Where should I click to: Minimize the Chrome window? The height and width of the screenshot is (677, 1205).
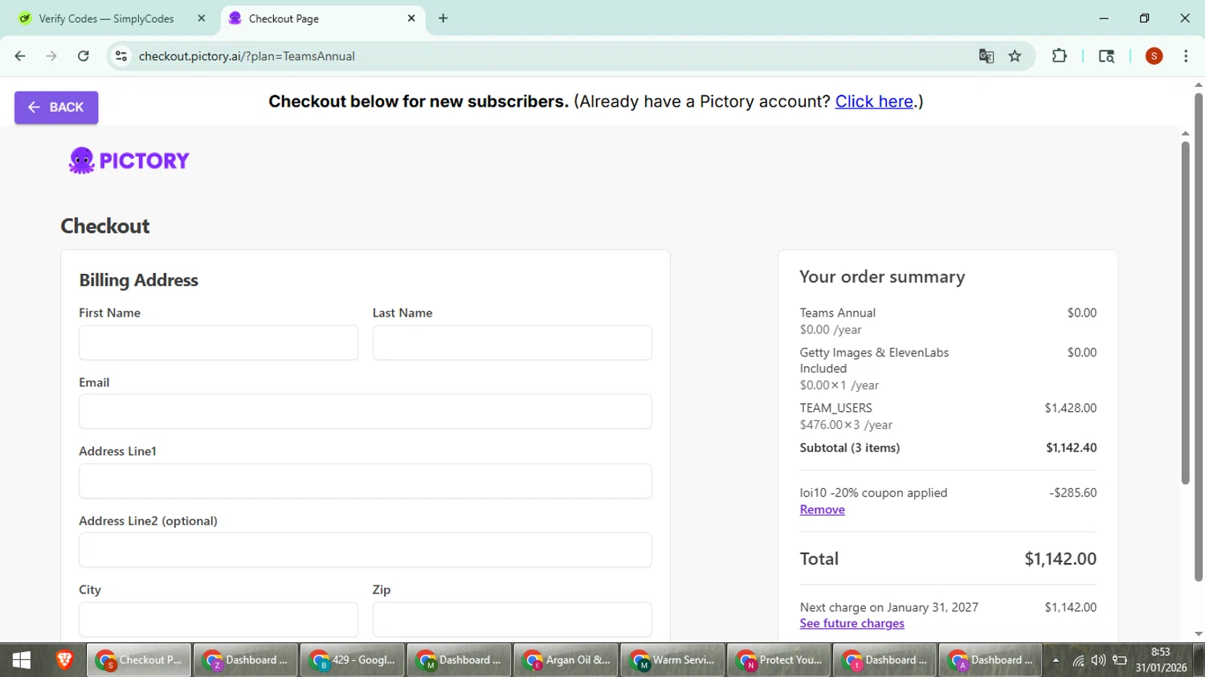click(1104, 18)
